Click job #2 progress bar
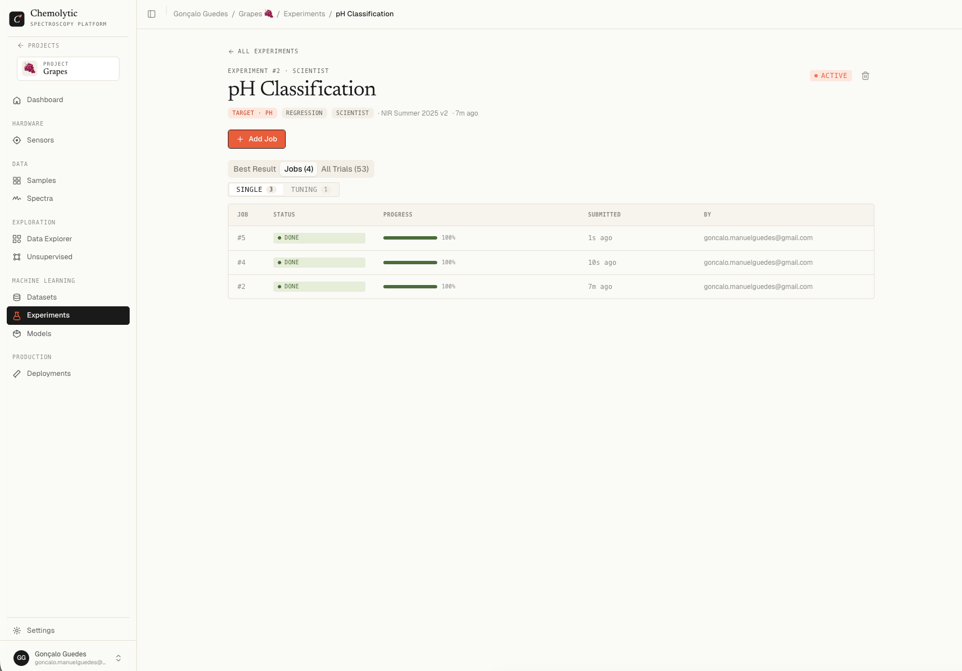The width and height of the screenshot is (962, 671). pos(410,287)
